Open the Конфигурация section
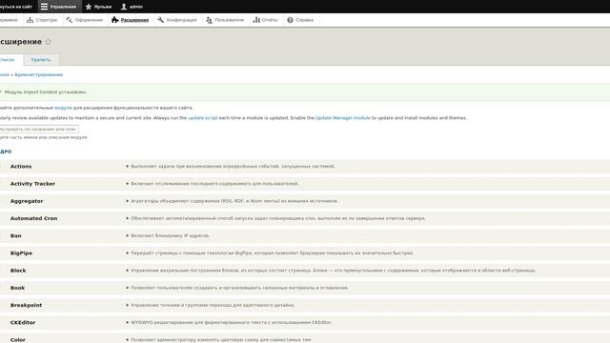The width and height of the screenshot is (610, 343). pos(177,20)
